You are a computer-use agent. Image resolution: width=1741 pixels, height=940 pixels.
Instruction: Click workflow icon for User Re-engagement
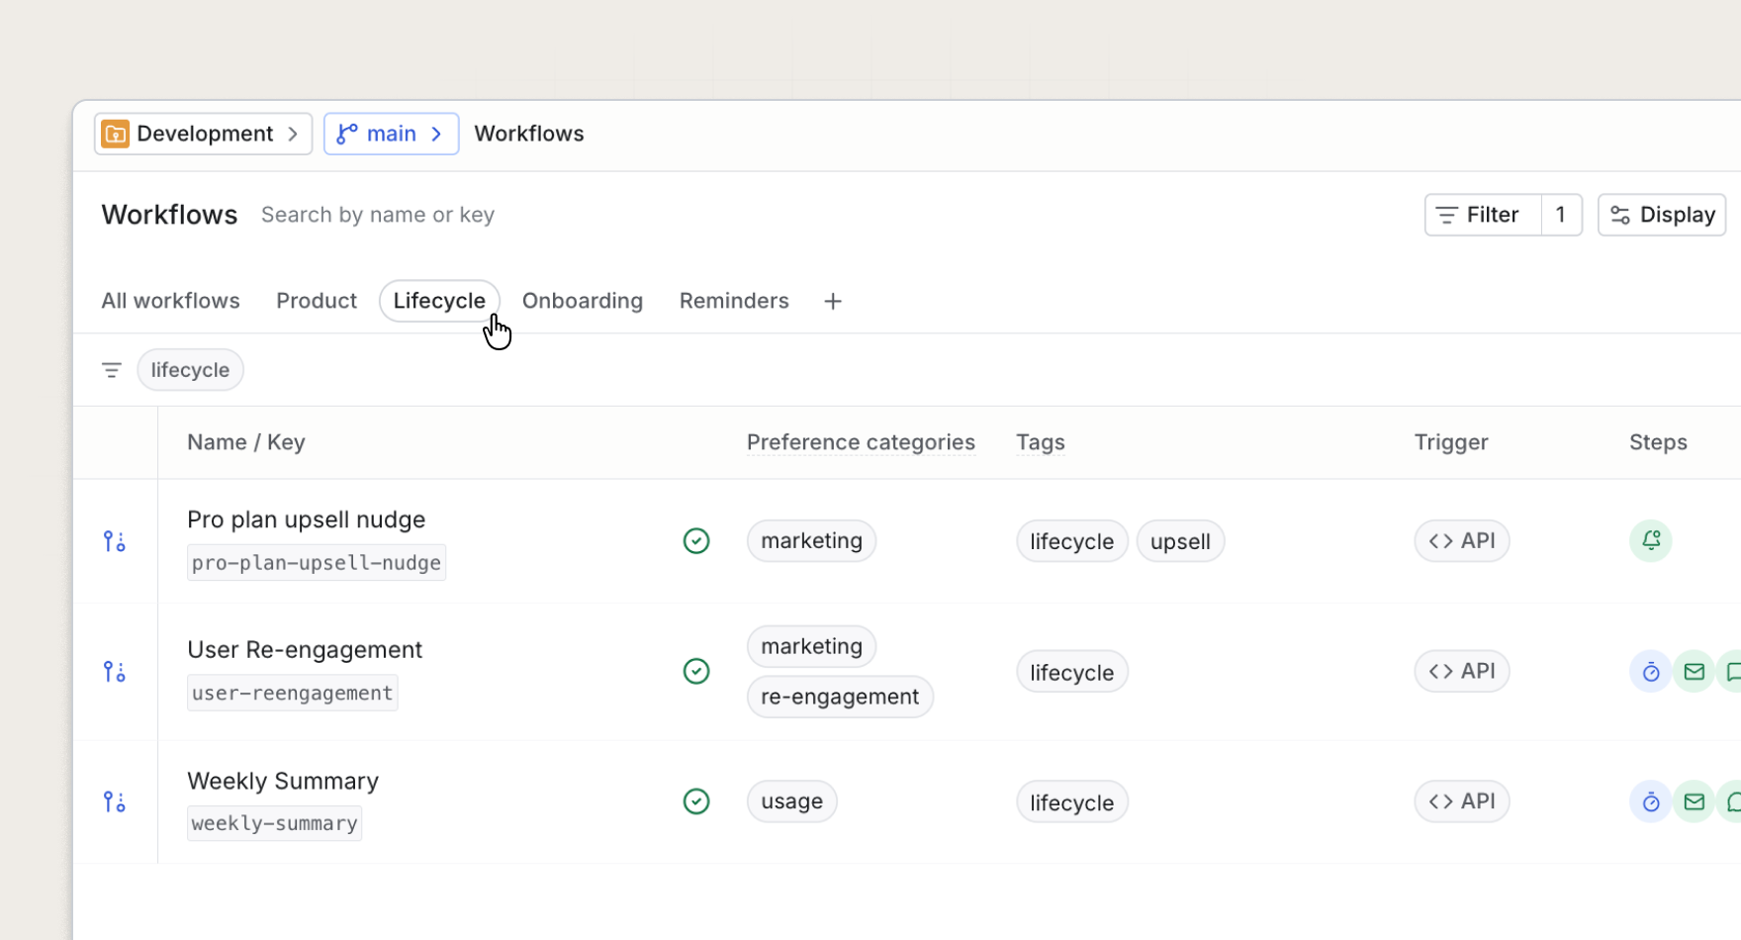pyautogui.click(x=115, y=672)
